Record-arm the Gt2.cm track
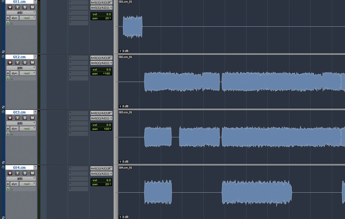The width and height of the screenshot is (345, 219). (x=10, y=62)
